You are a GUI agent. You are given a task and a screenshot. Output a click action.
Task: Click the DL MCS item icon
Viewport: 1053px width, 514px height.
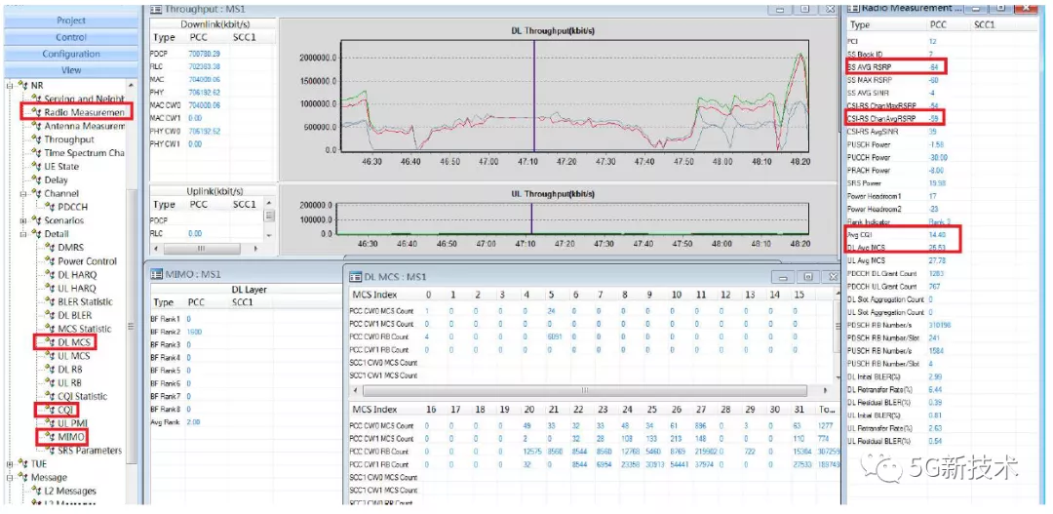click(x=50, y=342)
